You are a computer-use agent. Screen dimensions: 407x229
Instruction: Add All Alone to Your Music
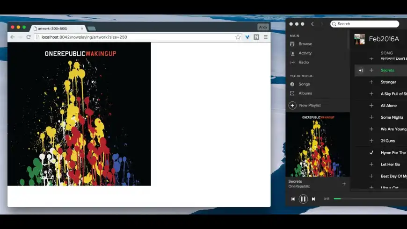[371, 106]
